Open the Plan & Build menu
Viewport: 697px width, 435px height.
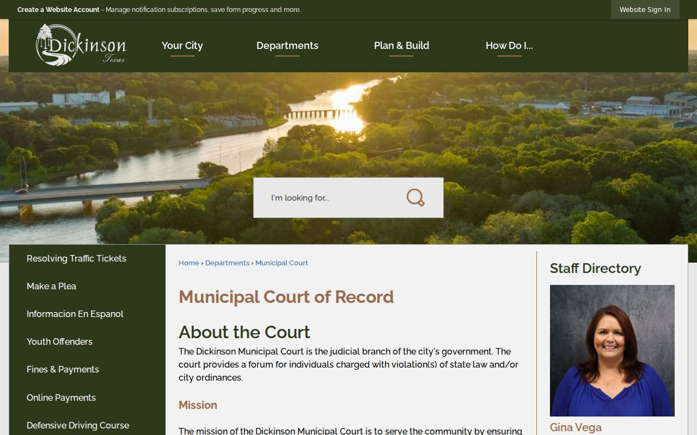click(x=401, y=46)
